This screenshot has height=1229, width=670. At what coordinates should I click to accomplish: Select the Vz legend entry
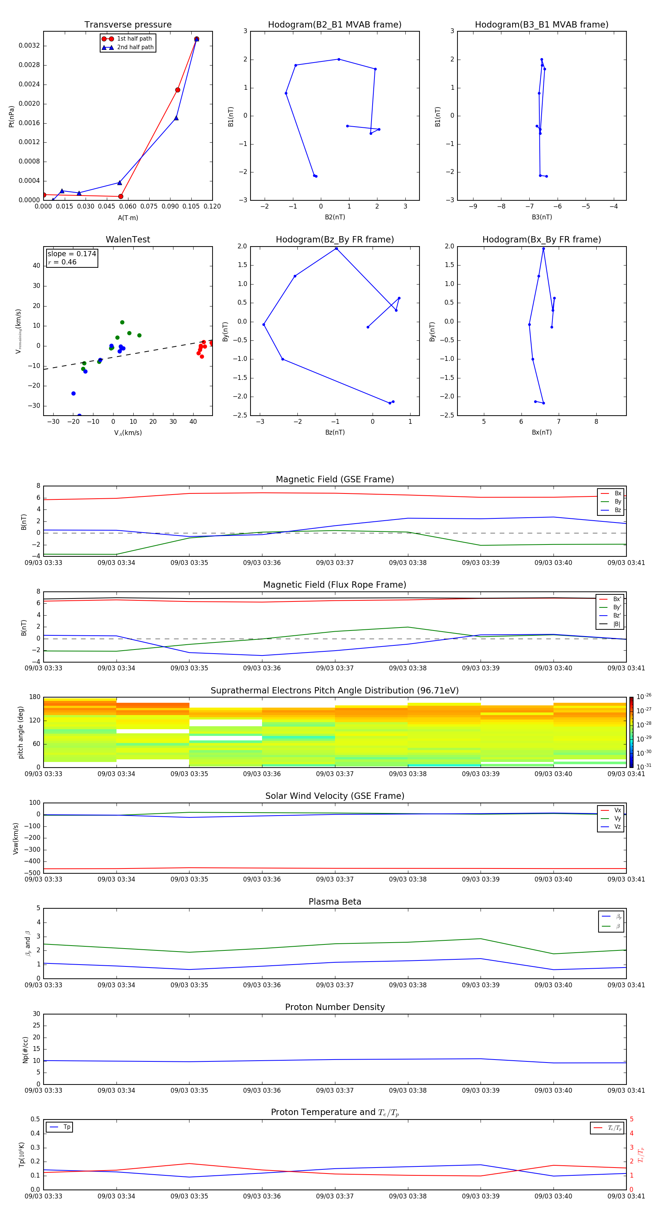611,827
